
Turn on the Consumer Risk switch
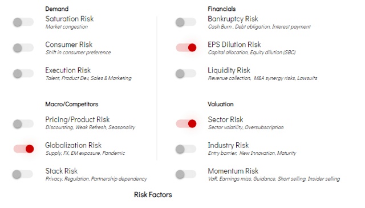(23, 48)
